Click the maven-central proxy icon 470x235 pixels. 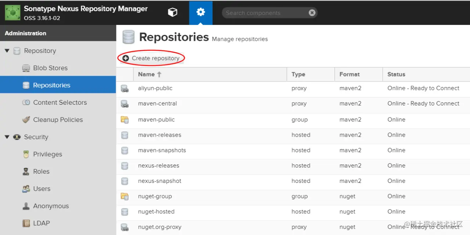tap(124, 104)
